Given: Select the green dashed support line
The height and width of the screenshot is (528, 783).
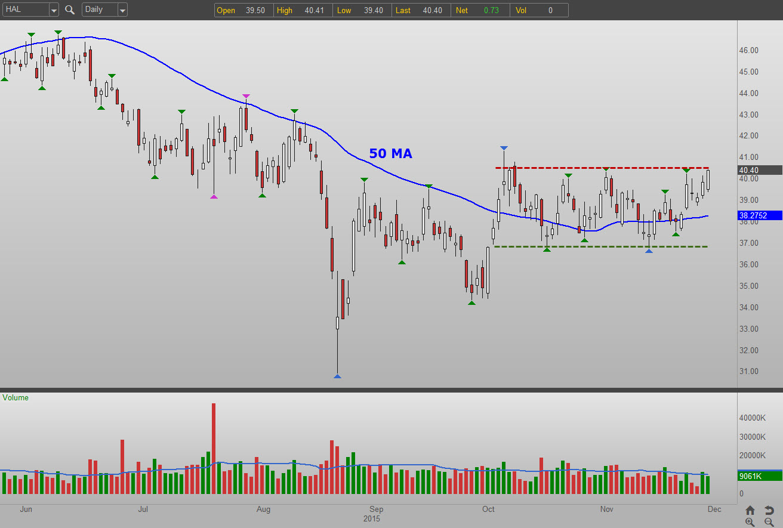Looking at the screenshot, I should (x=601, y=246).
